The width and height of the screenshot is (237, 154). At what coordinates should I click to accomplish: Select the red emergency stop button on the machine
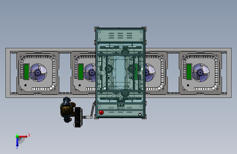coord(101,112)
